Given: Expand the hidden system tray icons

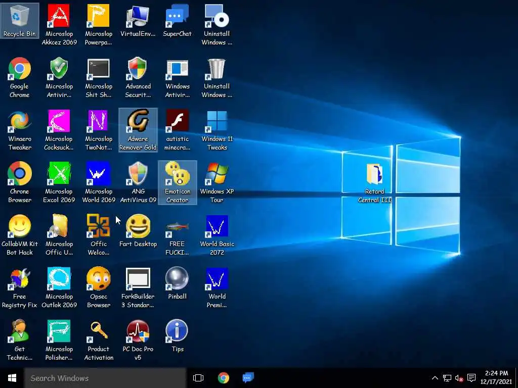Looking at the screenshot, I should (435, 378).
